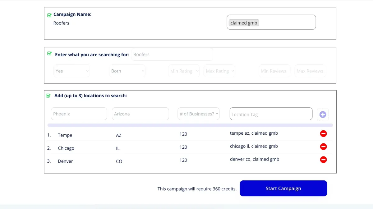373x209 pixels.
Task: Open the # of Businesses dropdown
Action: (199, 114)
